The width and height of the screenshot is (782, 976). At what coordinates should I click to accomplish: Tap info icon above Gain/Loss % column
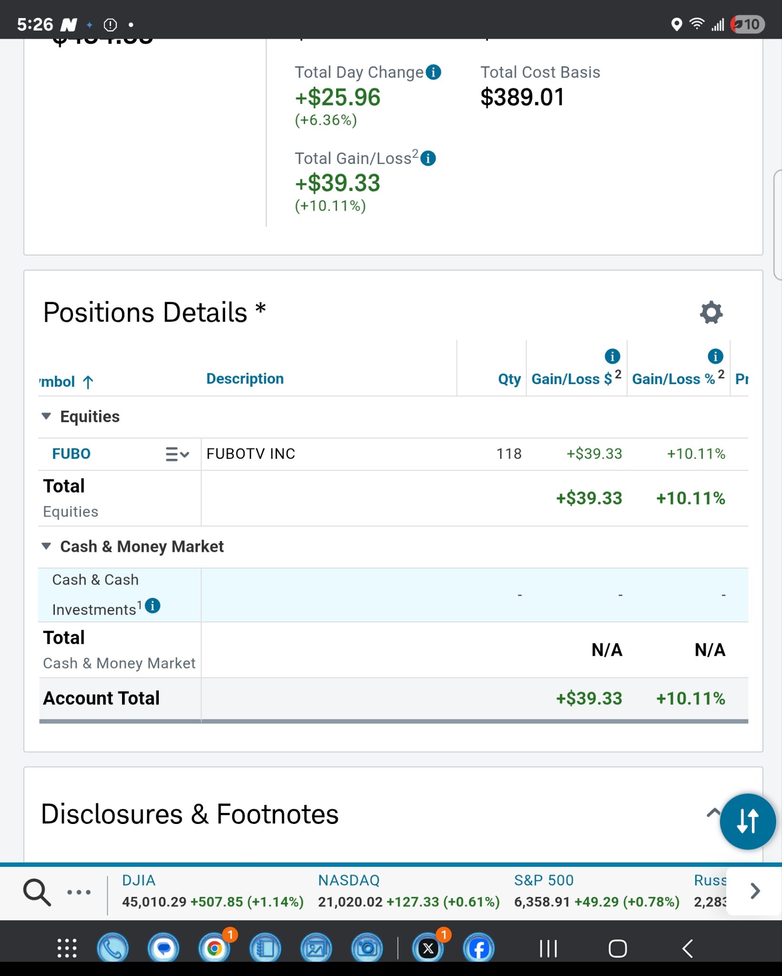click(715, 356)
